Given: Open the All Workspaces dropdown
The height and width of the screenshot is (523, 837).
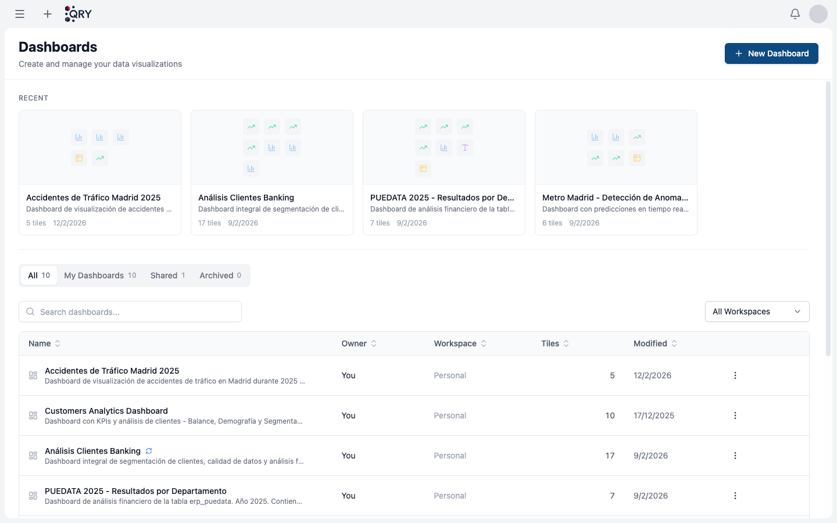Looking at the screenshot, I should pos(757,311).
